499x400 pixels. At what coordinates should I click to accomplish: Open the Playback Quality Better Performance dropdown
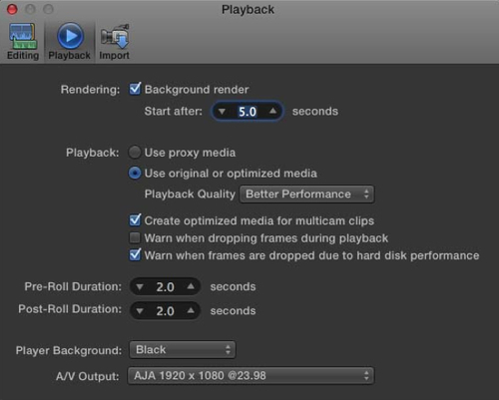[306, 195]
